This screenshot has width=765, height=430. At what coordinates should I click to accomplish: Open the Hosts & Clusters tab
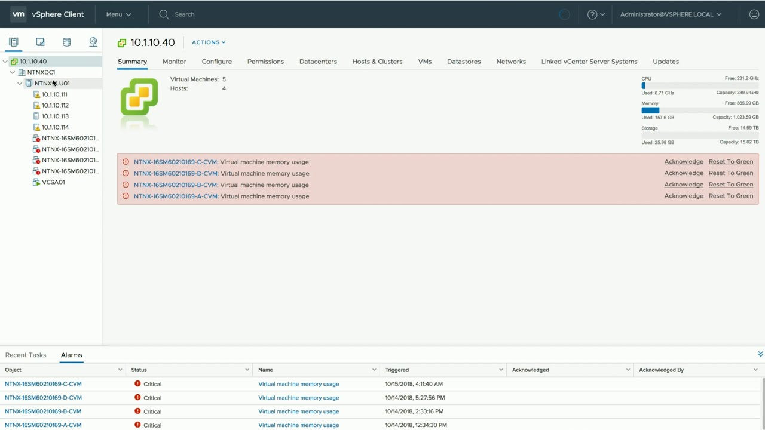coord(377,62)
